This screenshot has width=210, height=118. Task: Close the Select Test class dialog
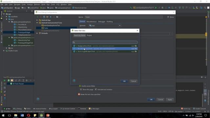(x=137, y=30)
